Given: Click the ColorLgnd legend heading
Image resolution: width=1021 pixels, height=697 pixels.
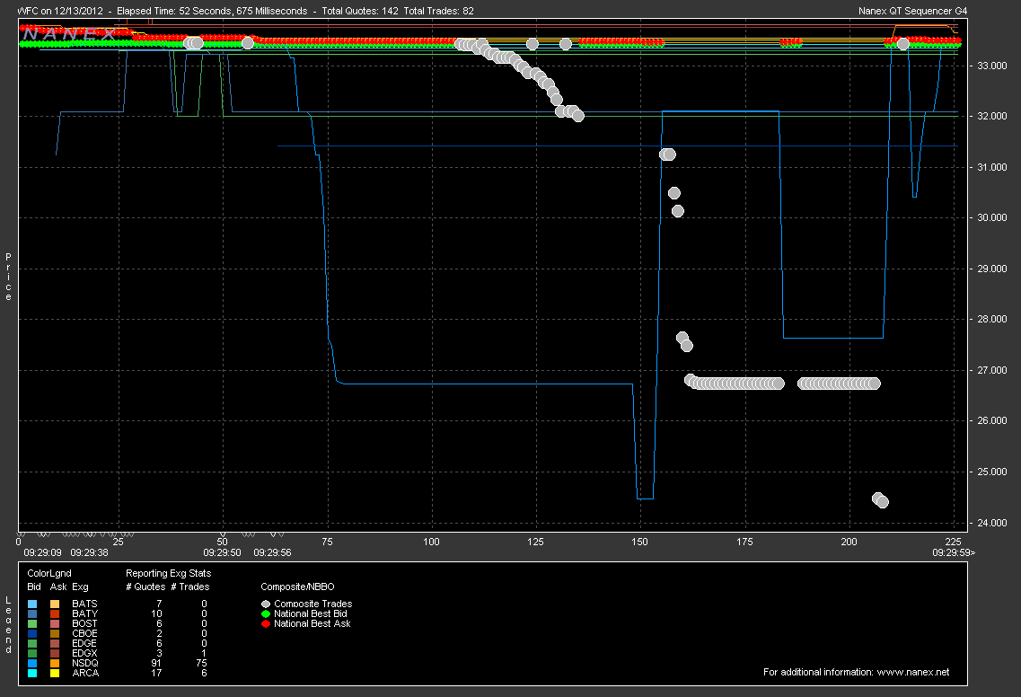Looking at the screenshot, I should [49, 573].
